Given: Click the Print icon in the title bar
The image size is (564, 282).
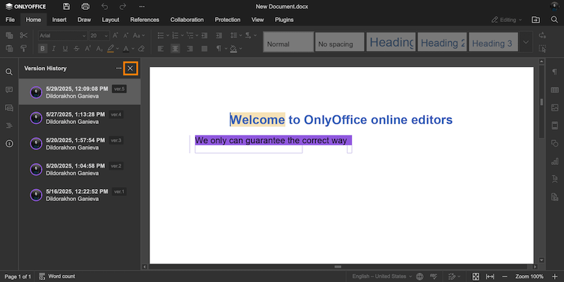Looking at the screenshot, I should (x=85, y=6).
